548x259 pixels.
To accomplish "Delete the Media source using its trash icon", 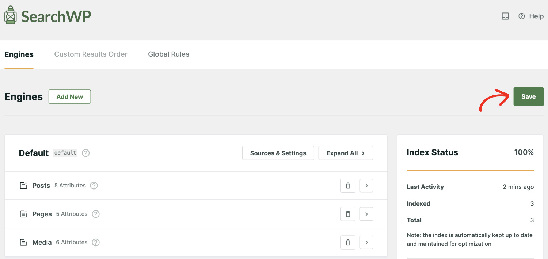I will point(347,242).
